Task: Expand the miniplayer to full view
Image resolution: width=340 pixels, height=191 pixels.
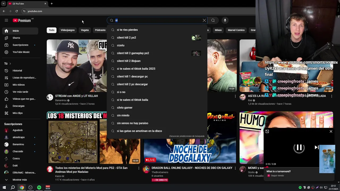Action: click(x=267, y=131)
